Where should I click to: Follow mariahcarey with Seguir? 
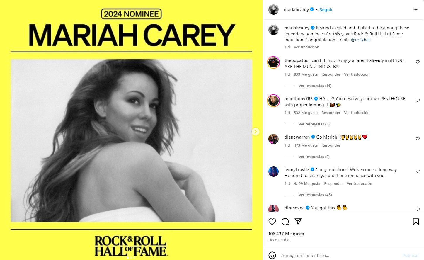coord(326,10)
